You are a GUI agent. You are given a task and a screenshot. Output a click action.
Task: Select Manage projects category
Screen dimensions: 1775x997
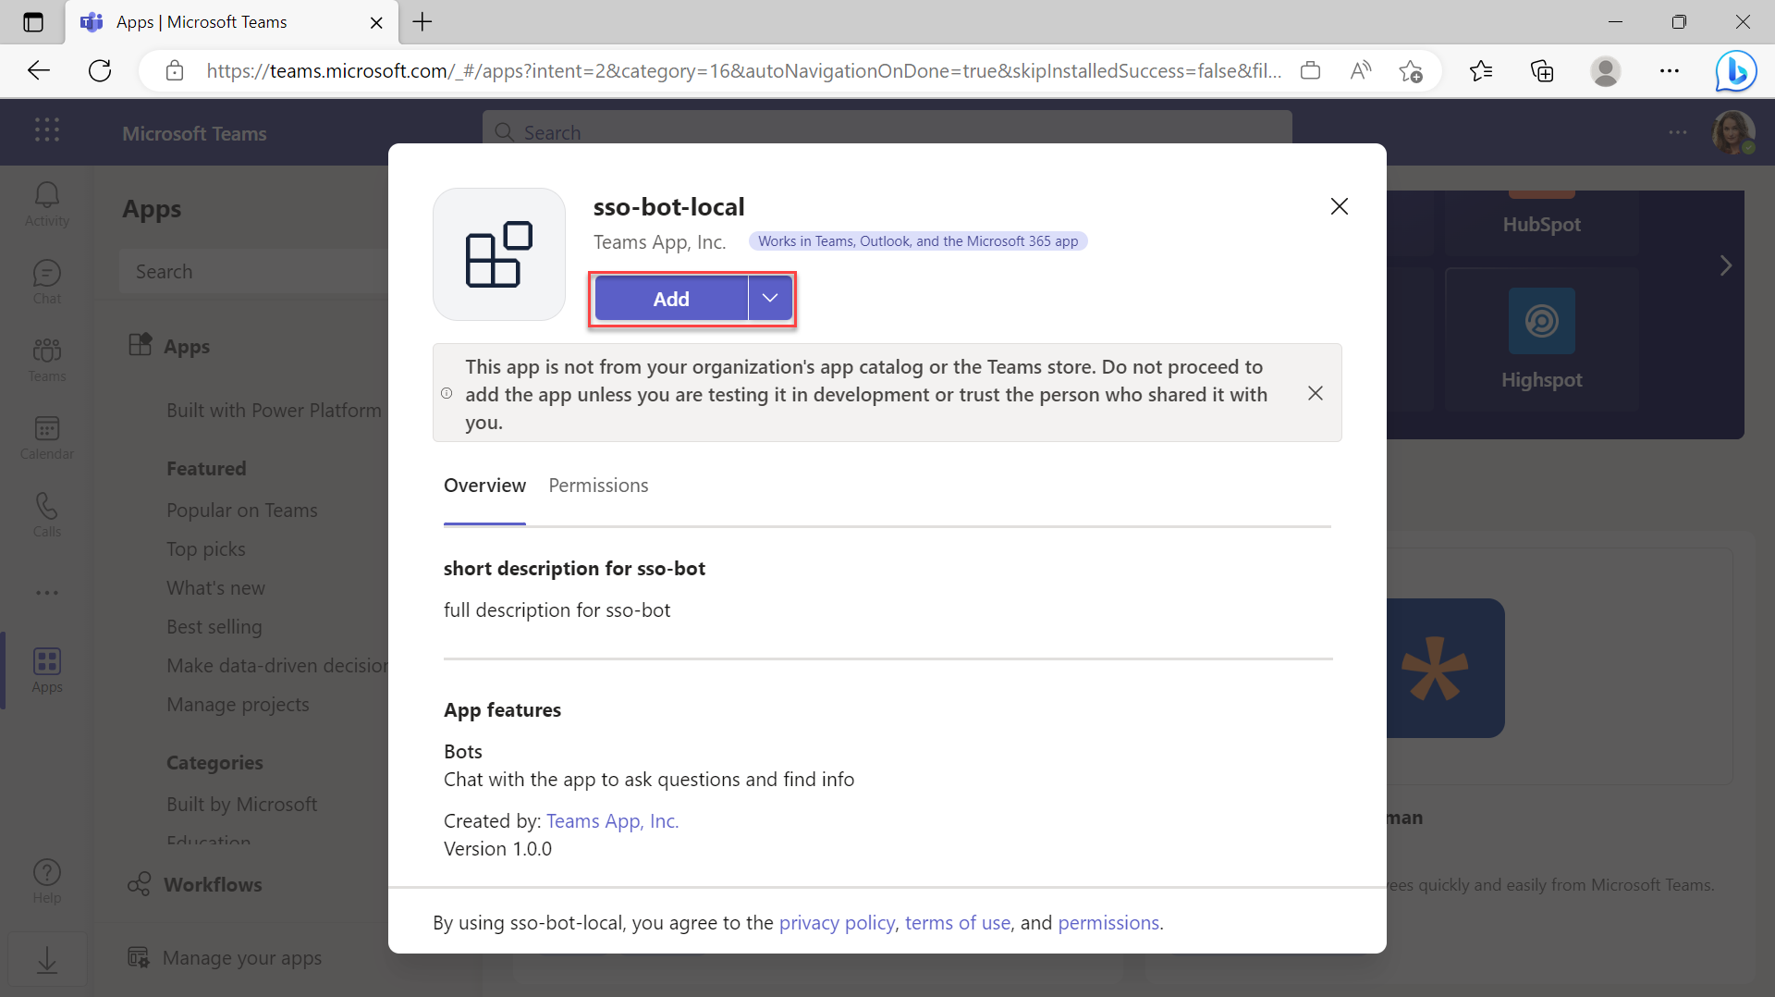coord(238,705)
